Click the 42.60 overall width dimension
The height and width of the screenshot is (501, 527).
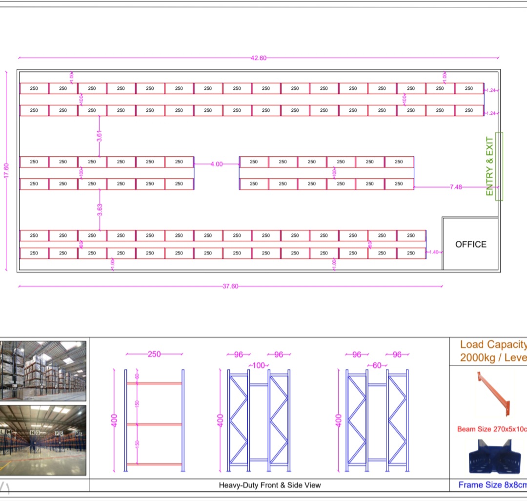(259, 58)
